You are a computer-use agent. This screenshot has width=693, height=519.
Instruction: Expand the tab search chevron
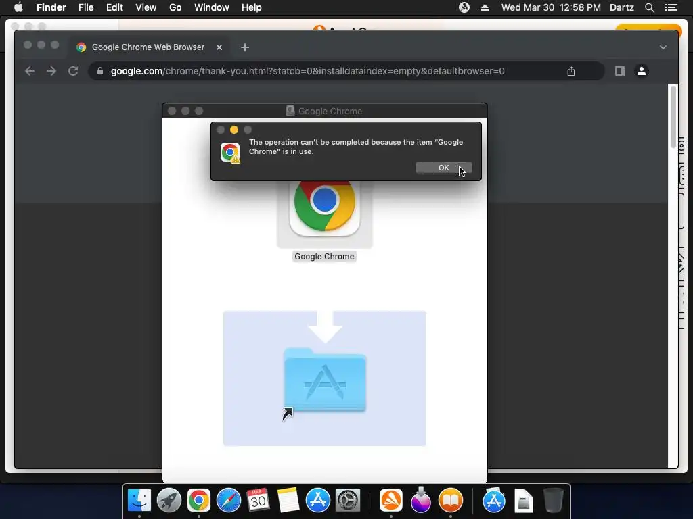coord(663,47)
